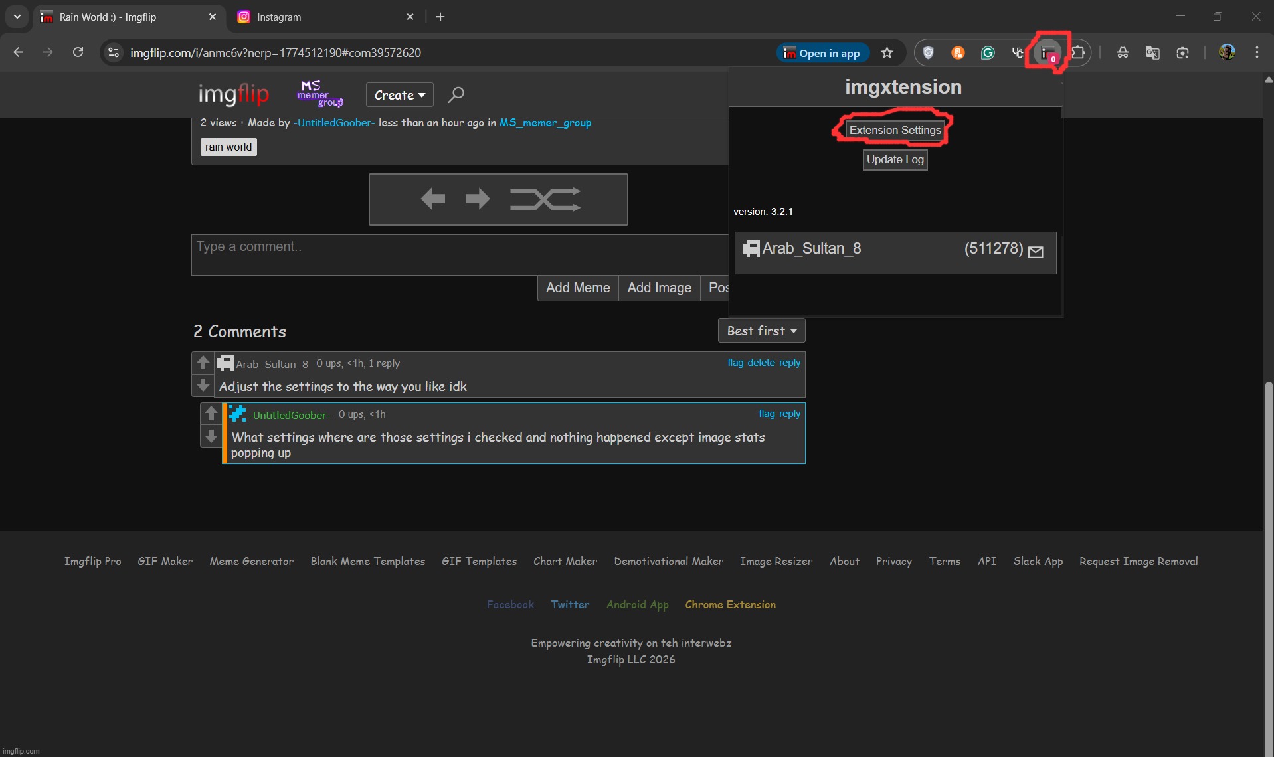Click the Update Log button
Viewport: 1274px width, 757px height.
[895, 159]
